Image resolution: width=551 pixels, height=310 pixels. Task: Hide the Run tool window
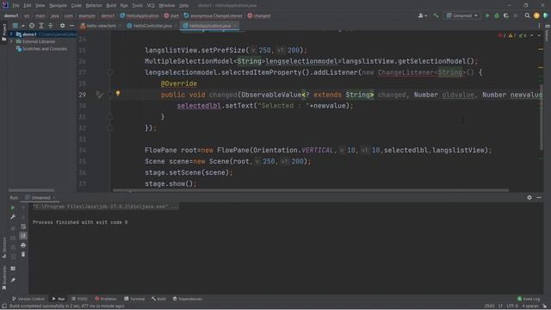pos(539,197)
